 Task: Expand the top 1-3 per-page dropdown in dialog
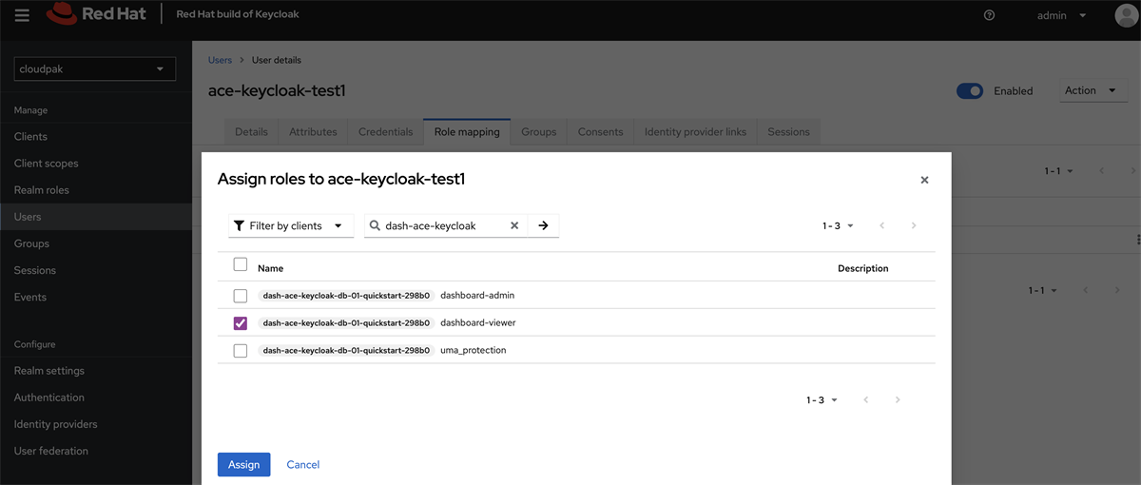pos(838,225)
